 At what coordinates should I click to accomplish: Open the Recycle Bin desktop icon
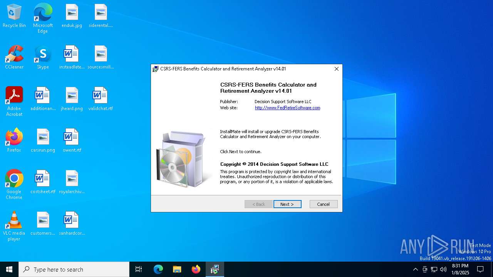[x=14, y=16]
